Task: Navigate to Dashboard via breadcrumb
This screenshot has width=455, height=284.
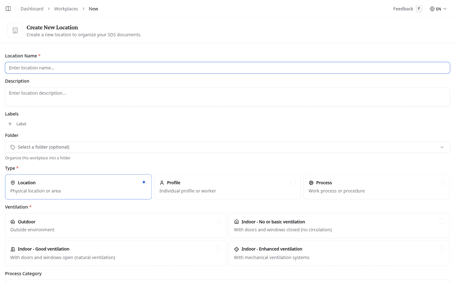Action: [x=32, y=9]
